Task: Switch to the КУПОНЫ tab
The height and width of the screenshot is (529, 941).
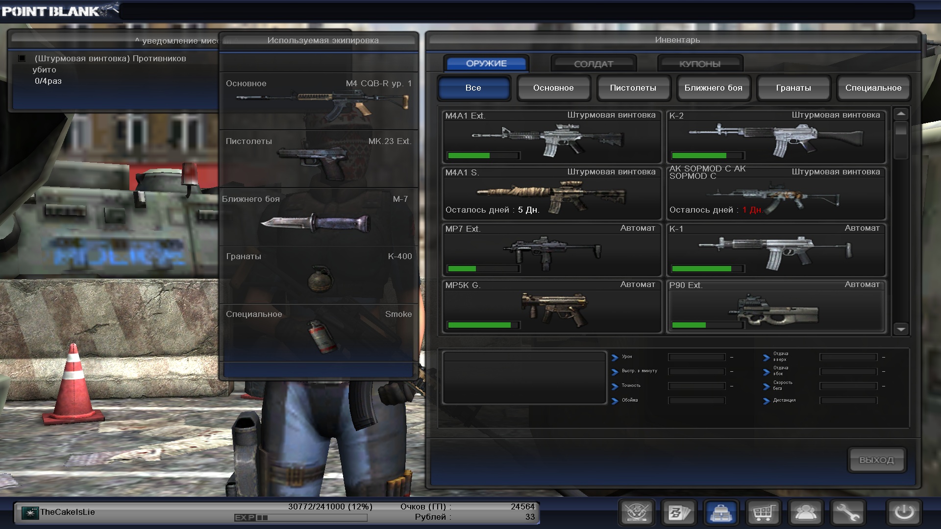Action: [x=699, y=64]
